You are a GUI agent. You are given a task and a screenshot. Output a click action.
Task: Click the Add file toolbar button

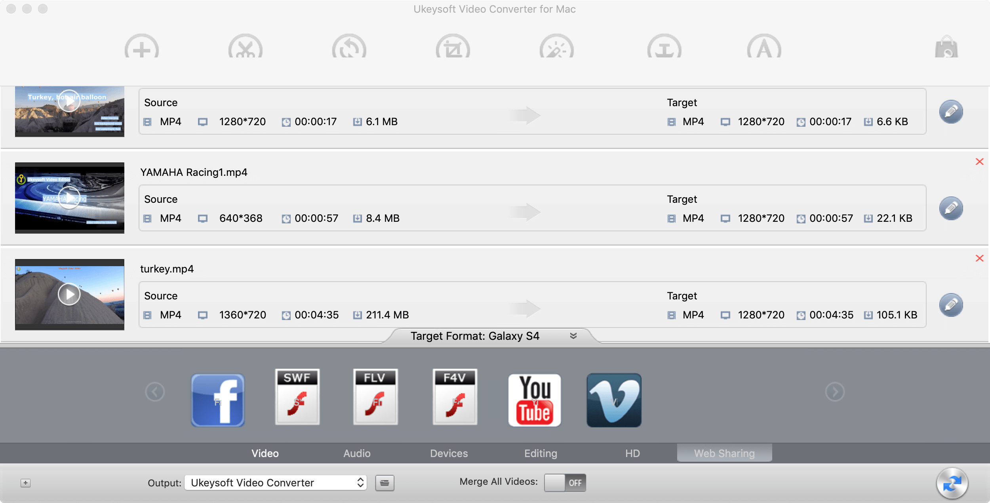[141, 48]
